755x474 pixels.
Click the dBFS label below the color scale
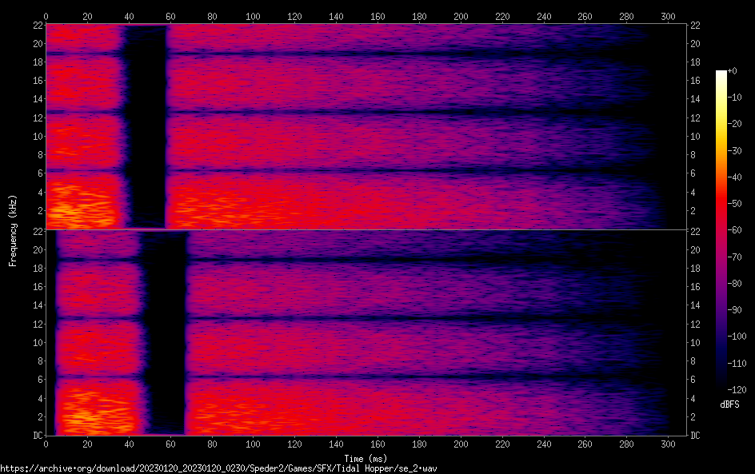[729, 404]
